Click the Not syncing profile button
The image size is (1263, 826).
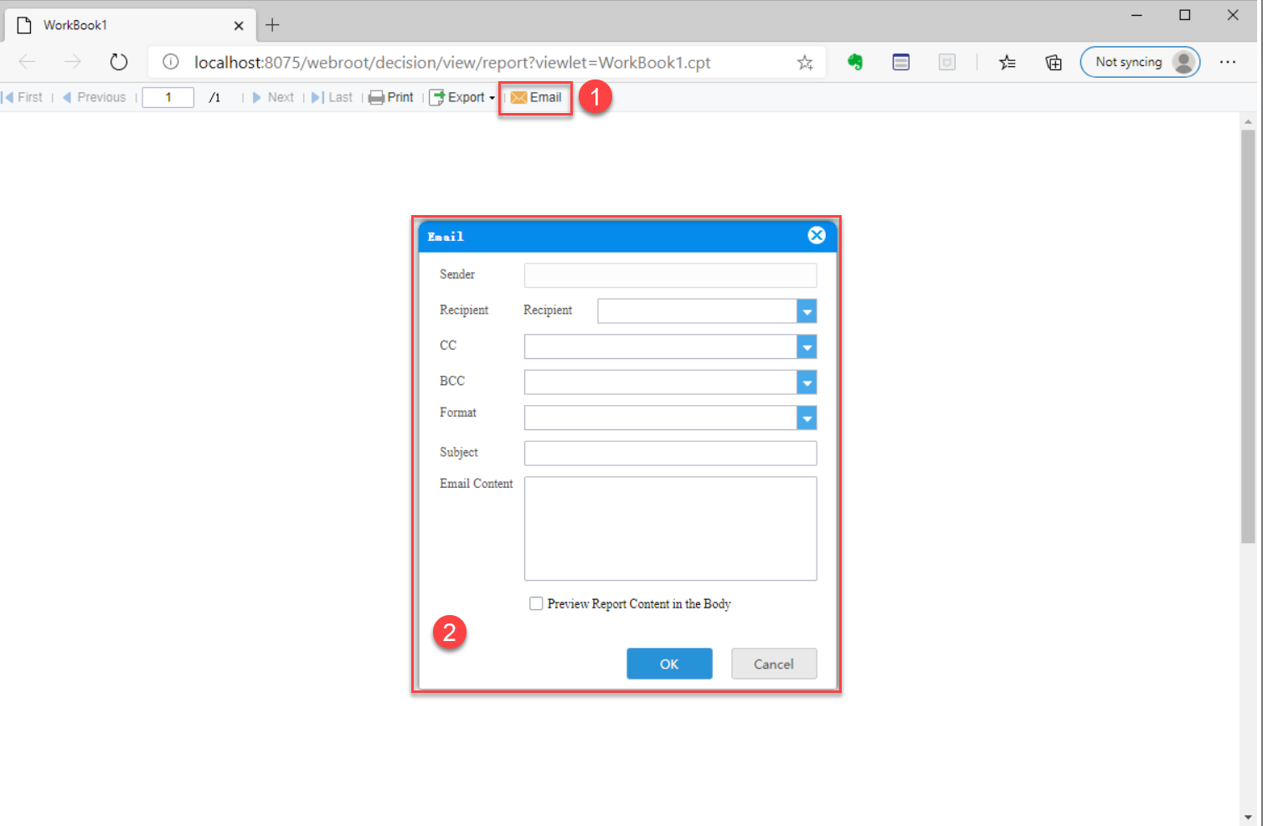pyautogui.click(x=1140, y=62)
